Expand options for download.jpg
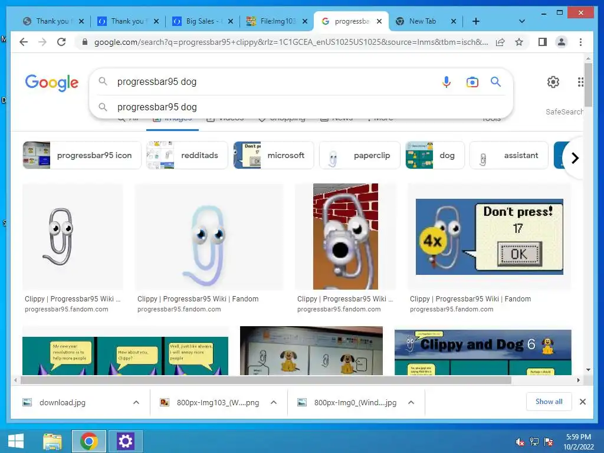The width and height of the screenshot is (604, 453). coord(136,402)
